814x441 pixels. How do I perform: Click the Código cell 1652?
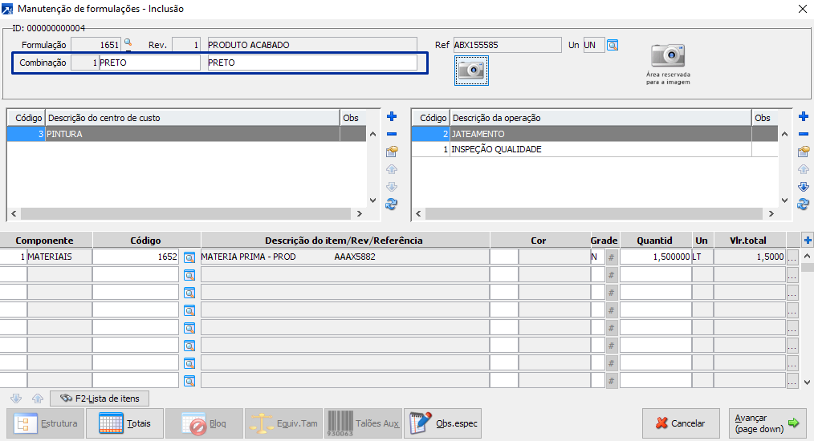coord(136,257)
